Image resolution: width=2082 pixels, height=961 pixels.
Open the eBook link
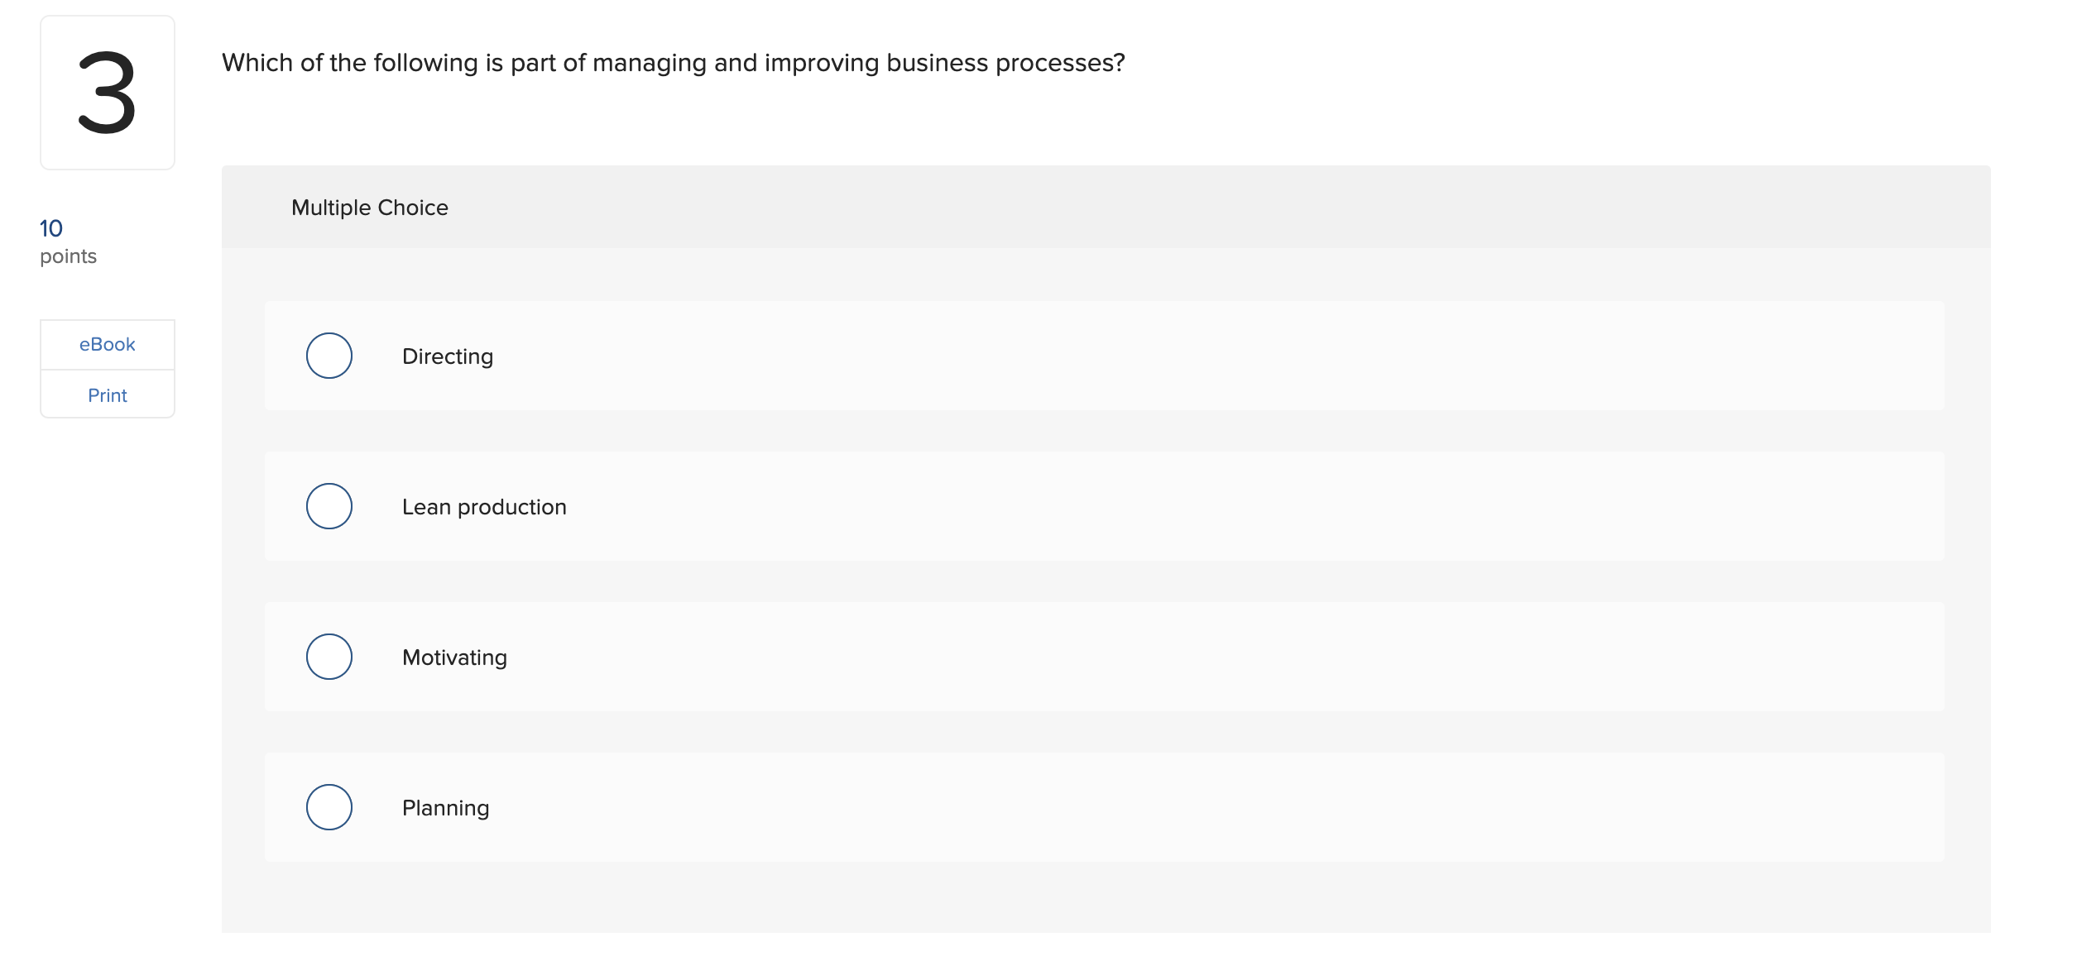click(x=108, y=344)
